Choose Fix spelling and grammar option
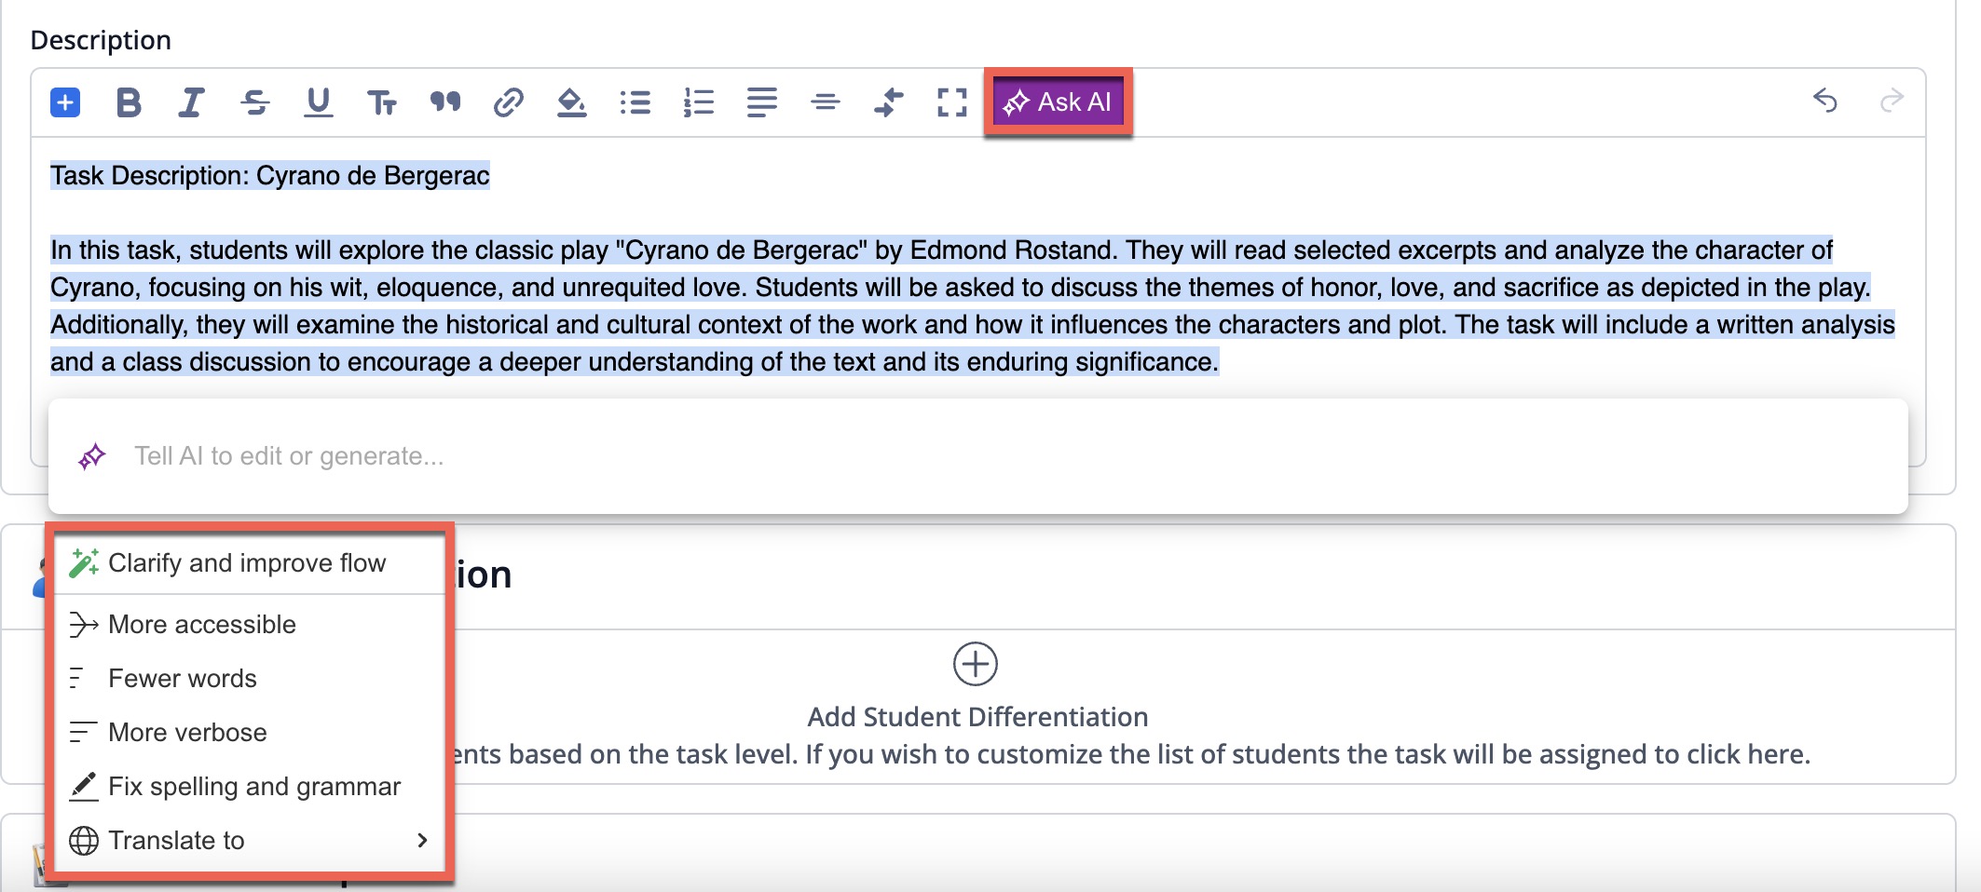This screenshot has width=1981, height=892. pos(253,787)
